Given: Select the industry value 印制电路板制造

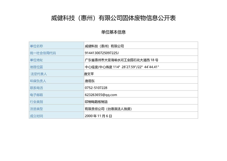Looking at the screenshot, I should point(96,102).
